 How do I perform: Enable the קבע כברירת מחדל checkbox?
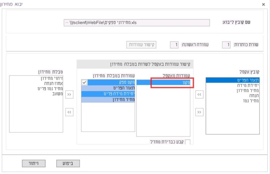pyautogui.click(x=187, y=142)
